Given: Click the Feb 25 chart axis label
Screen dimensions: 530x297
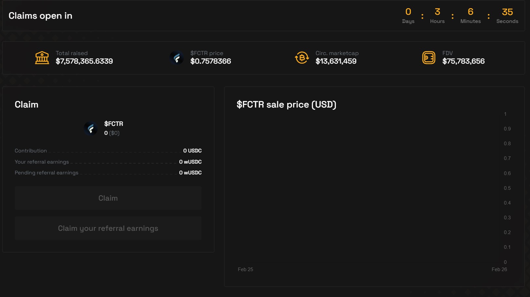Looking at the screenshot, I should pyautogui.click(x=245, y=269).
